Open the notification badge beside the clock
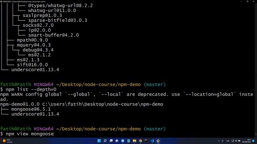The height and width of the screenshot is (144, 257). coord(253,141)
